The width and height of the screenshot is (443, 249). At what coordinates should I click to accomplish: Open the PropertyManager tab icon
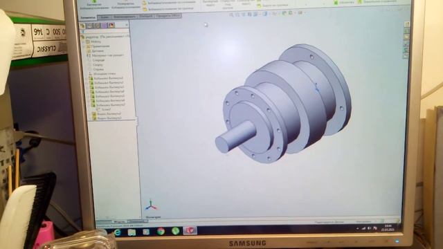coord(89,26)
